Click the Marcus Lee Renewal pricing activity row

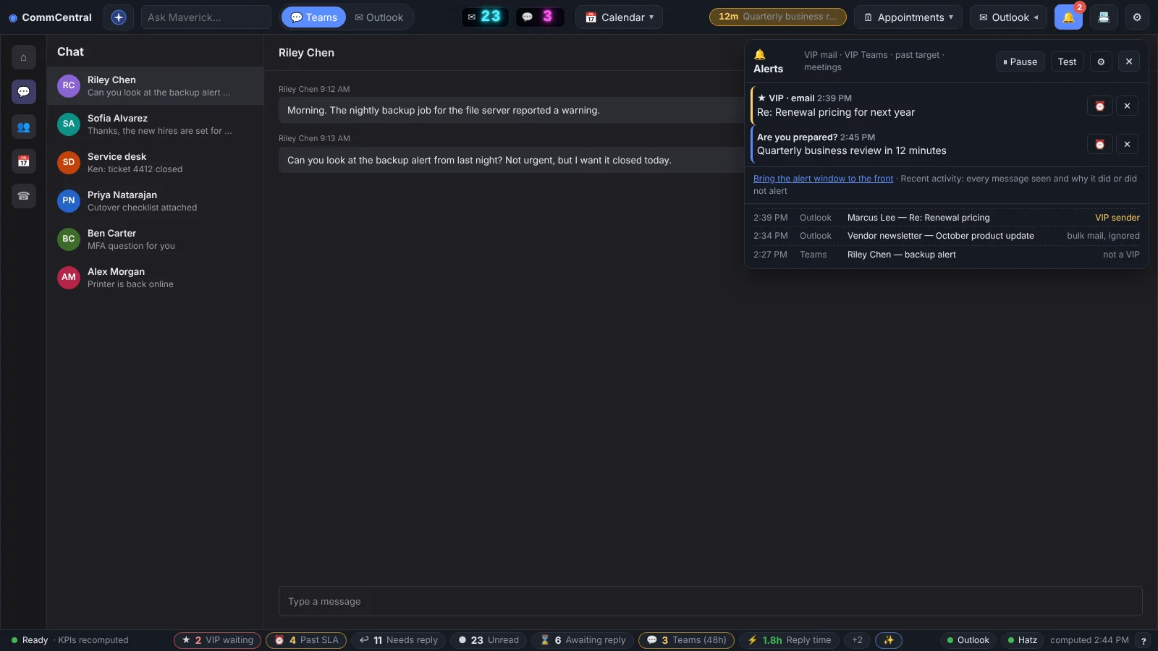pyautogui.click(x=946, y=218)
